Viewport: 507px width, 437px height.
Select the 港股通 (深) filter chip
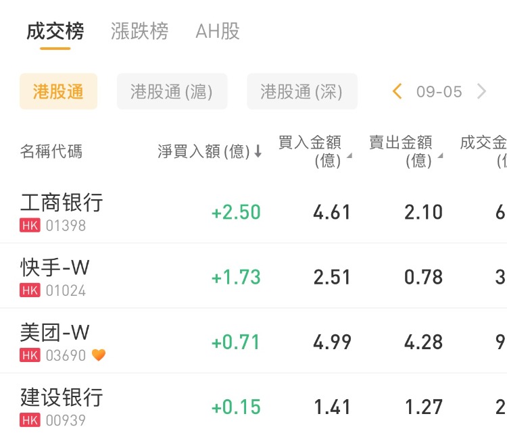301,92
